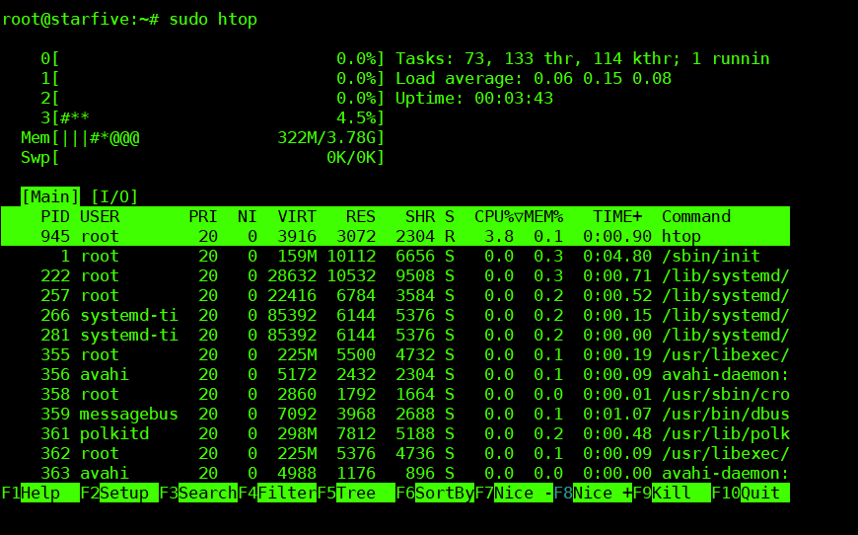858x535 pixels.
Task: Sort by the NI column header
Action: tap(247, 216)
